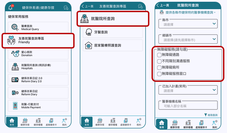Open 虛擬健保卡 tab in first phone bottom bar
This screenshot has width=227, height=133.
tap(51, 122)
